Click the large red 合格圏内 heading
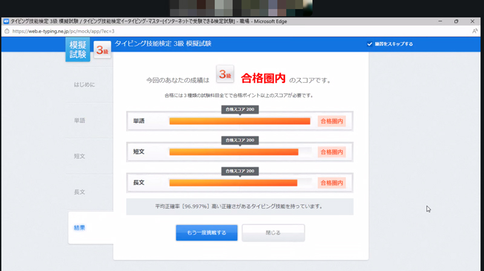484x271 pixels. coord(263,79)
